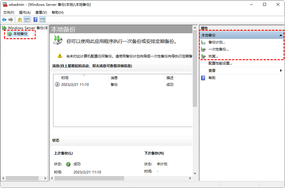Select the 2023/2/21 11:10 message row
This screenshot has height=188, width=285.
click(123, 84)
